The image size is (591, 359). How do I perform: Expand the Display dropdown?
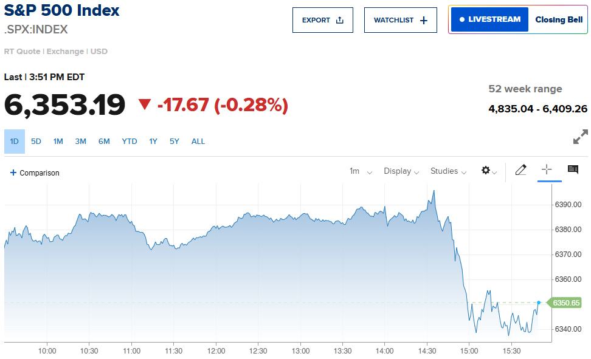coord(401,171)
